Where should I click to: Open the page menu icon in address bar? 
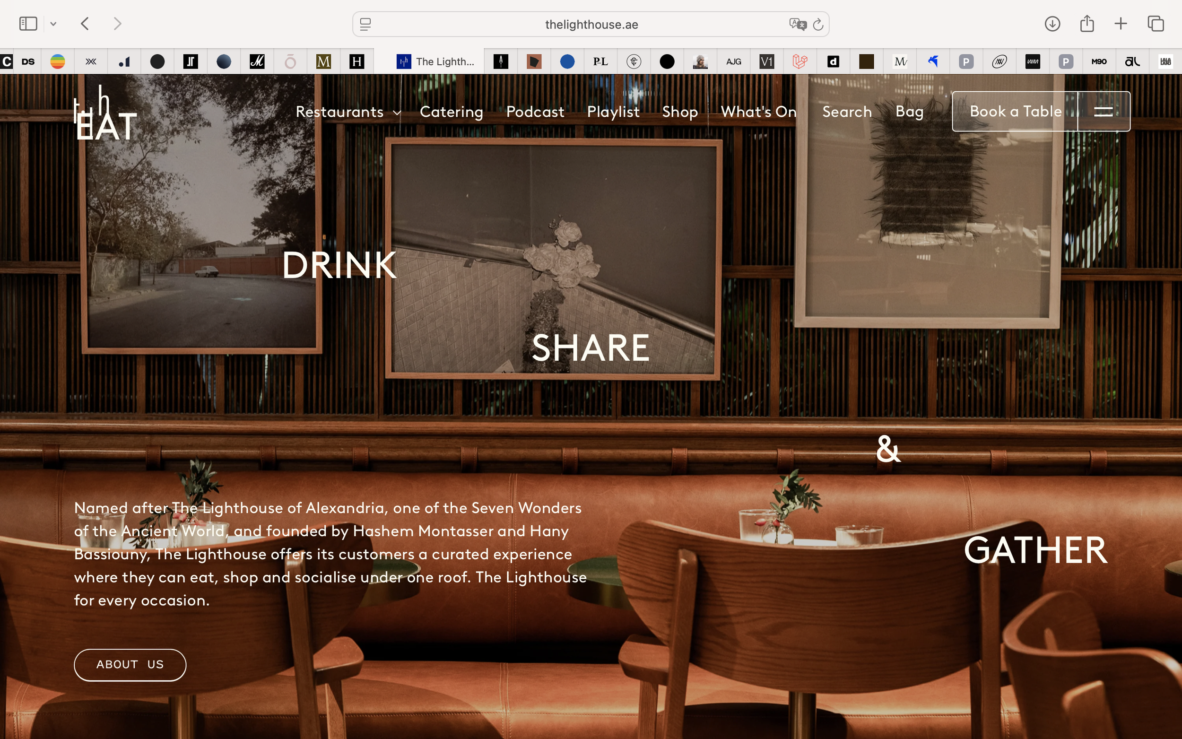(365, 25)
